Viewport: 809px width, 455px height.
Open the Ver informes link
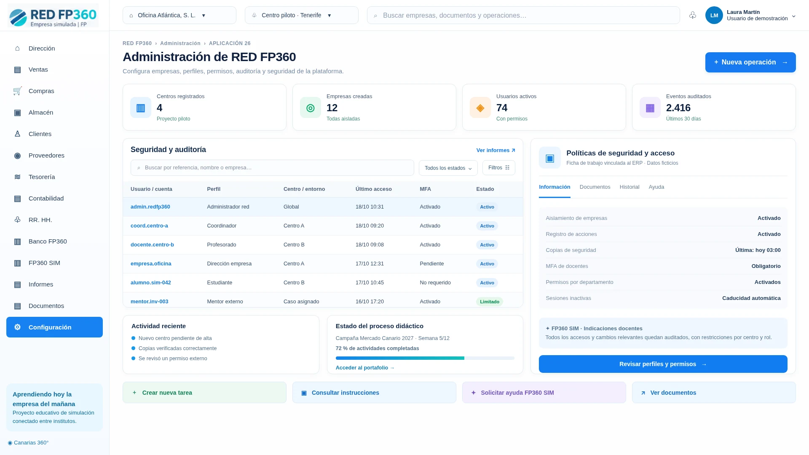(x=496, y=150)
